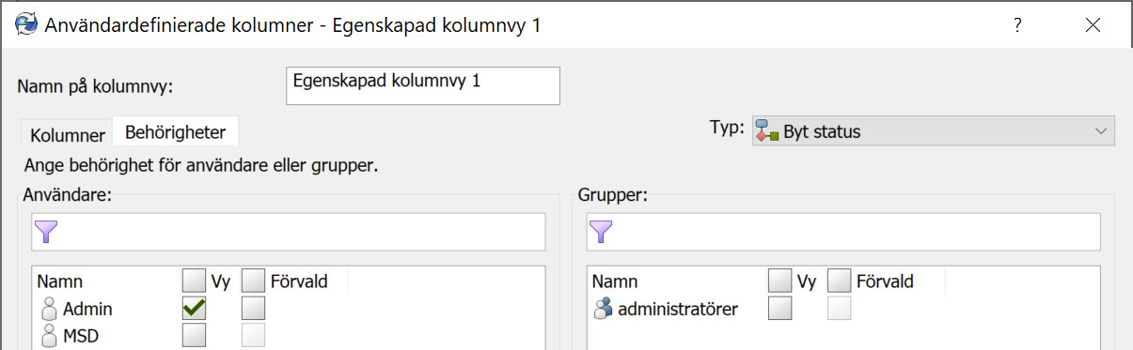Toggle the Vy header checkbox in users list
The image size is (1133, 350).
click(195, 281)
